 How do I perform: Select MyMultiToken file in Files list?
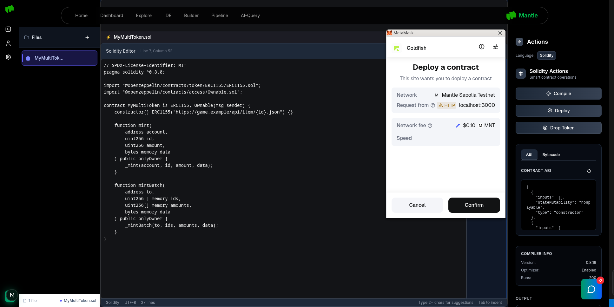[59, 58]
